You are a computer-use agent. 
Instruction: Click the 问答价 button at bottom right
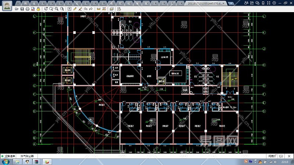pos(272,156)
